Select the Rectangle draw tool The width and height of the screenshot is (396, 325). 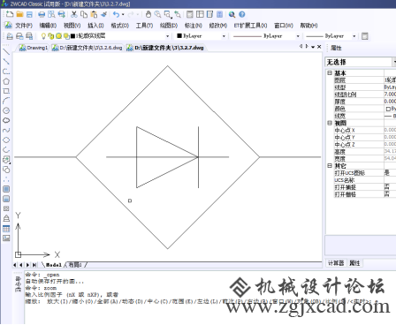[6, 91]
